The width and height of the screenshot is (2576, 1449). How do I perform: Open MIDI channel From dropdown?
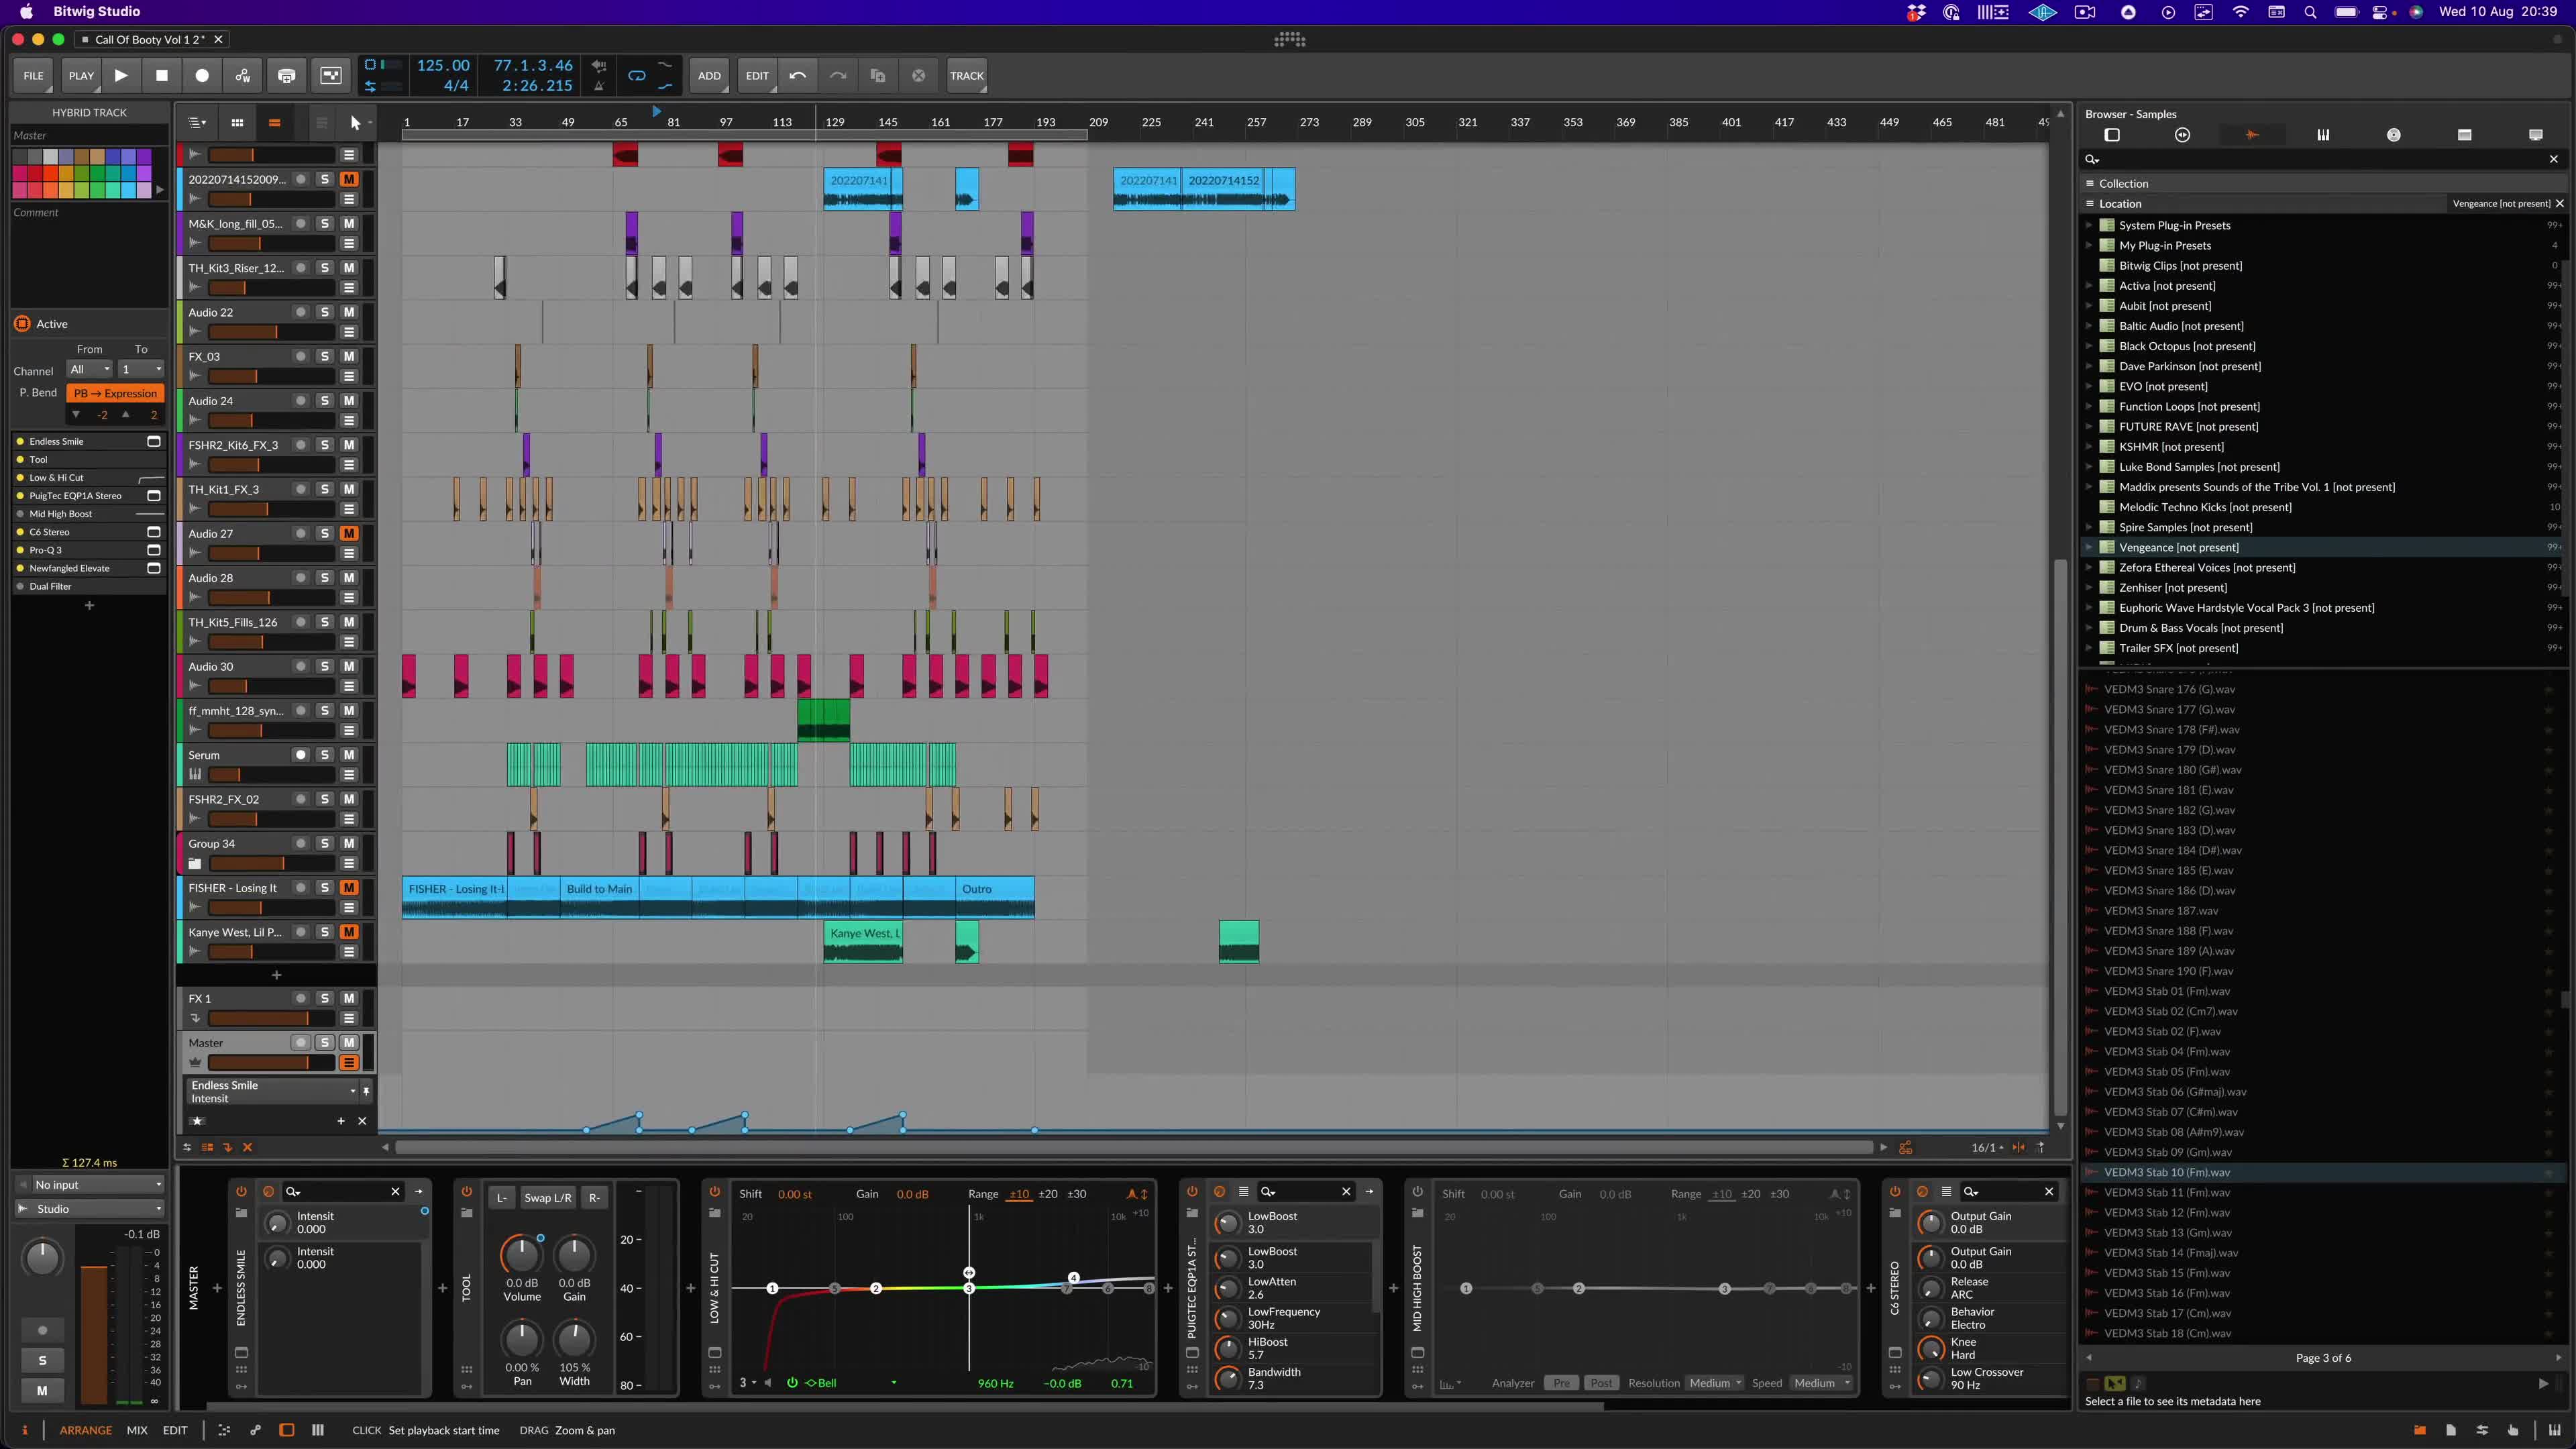pyautogui.click(x=90, y=369)
